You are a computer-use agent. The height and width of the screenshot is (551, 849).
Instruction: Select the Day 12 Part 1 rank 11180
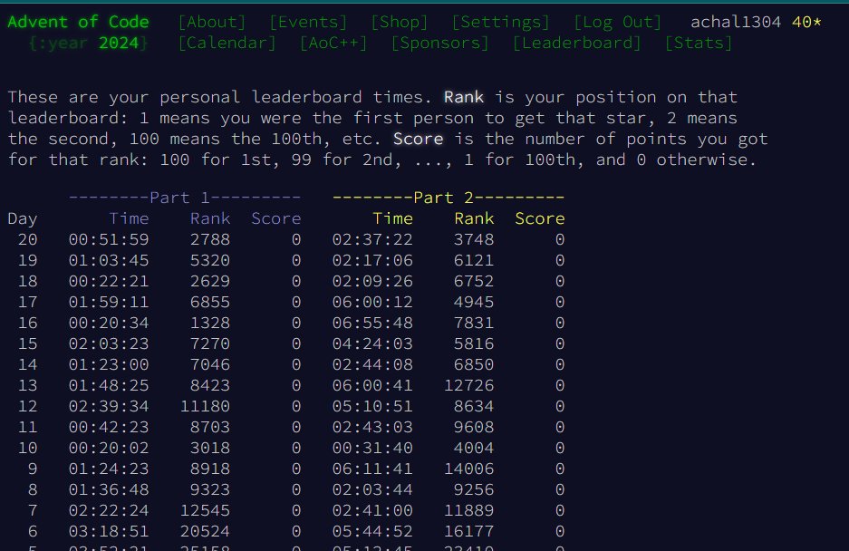[x=205, y=406]
